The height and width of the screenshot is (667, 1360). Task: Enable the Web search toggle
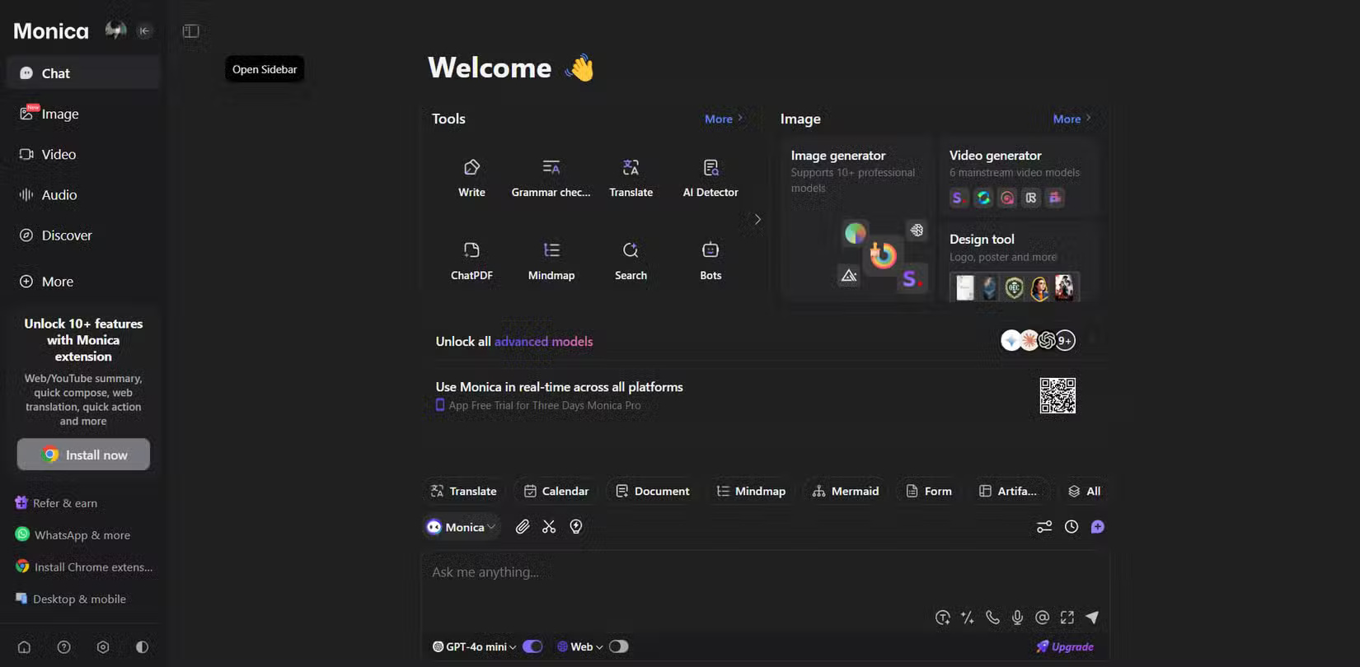tap(618, 646)
